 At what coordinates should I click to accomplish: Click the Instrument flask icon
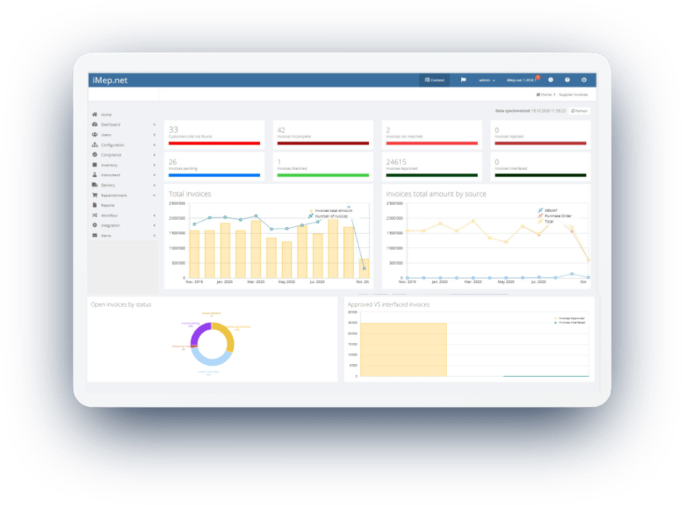click(x=94, y=175)
